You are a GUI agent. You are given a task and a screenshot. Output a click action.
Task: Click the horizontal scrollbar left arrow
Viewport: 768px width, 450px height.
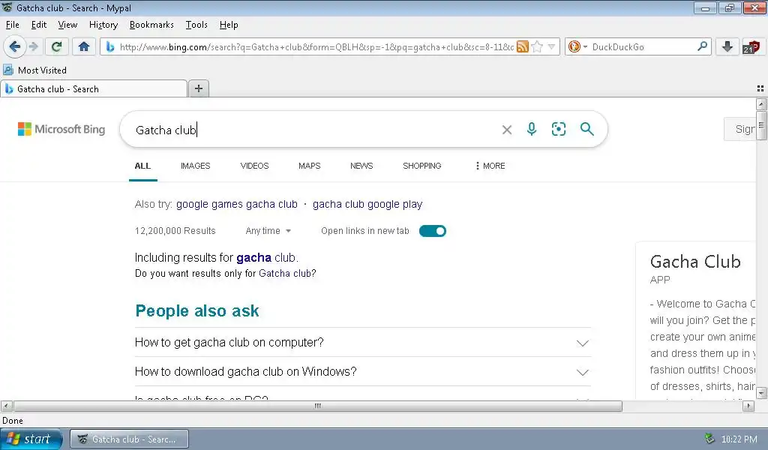pos(7,406)
